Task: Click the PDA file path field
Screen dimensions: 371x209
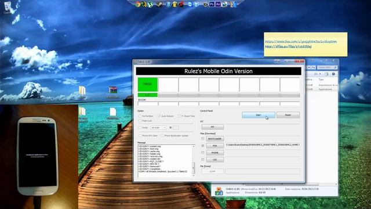Action: tap(263, 145)
